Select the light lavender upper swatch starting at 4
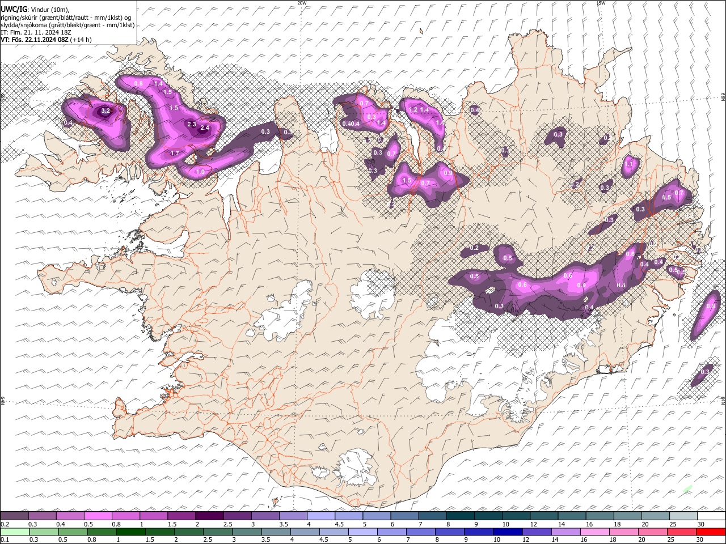This screenshot has width=726, height=544. point(321,516)
